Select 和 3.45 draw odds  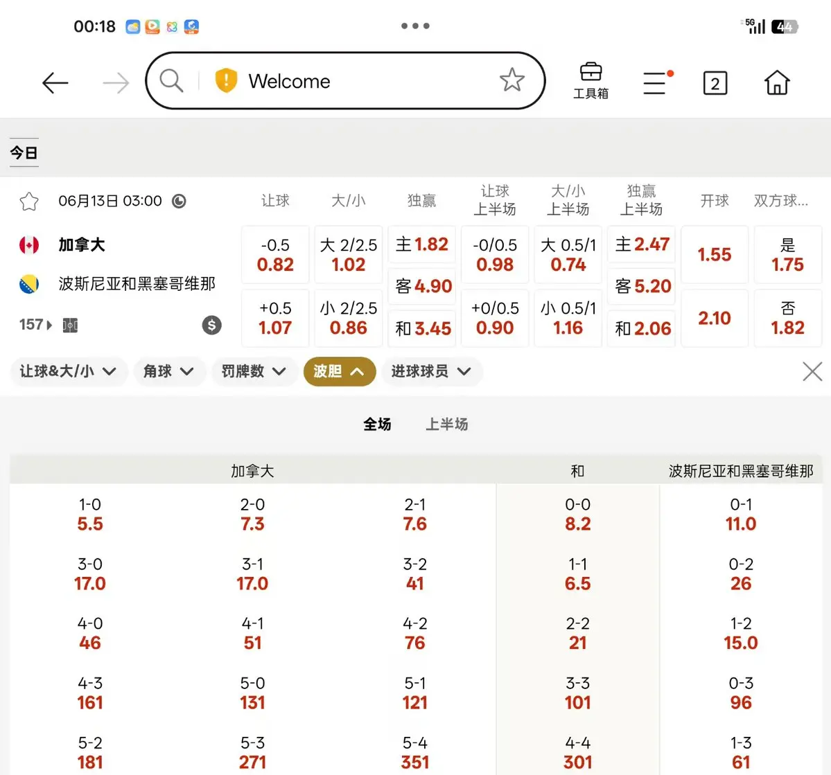[x=422, y=328]
